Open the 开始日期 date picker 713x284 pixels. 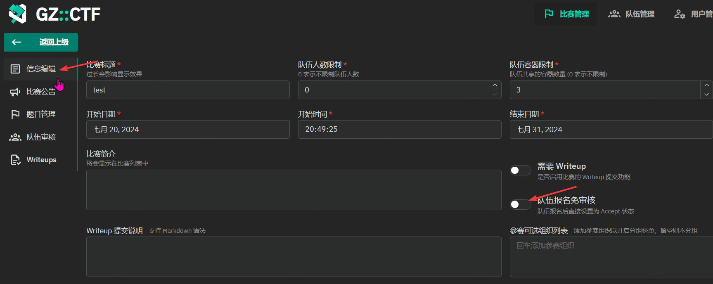pos(188,130)
